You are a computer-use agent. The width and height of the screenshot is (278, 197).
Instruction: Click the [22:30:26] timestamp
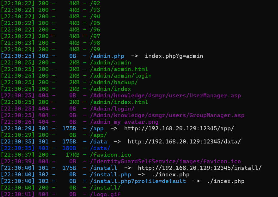pyautogui.click(x=17, y=122)
